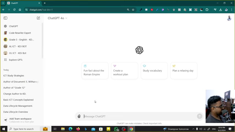Viewport: 235px width, 132px height.
Task: Open Code Rewriter Expert GPT
Action: tap(21, 33)
